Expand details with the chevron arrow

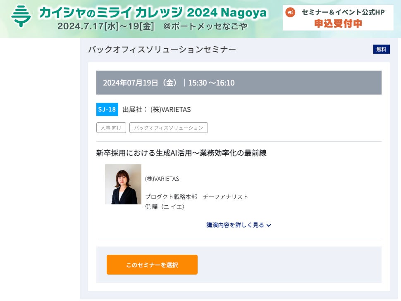tap(269, 225)
